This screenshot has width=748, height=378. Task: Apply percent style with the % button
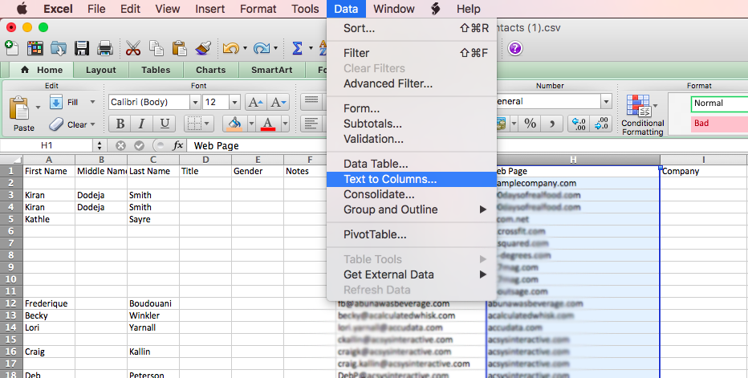530,124
